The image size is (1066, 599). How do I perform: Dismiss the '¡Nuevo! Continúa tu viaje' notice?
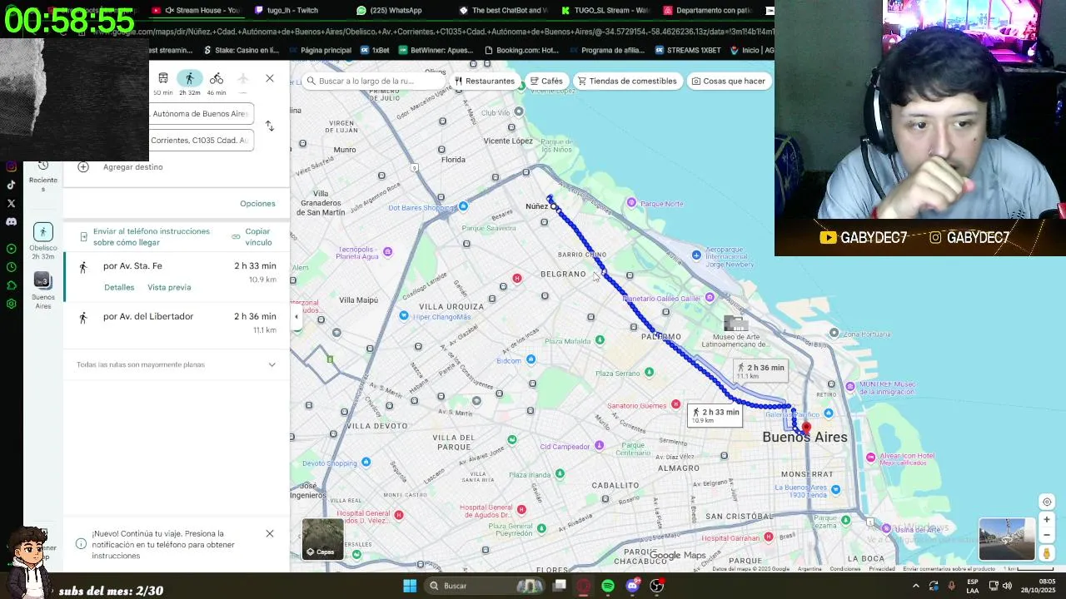point(270,533)
